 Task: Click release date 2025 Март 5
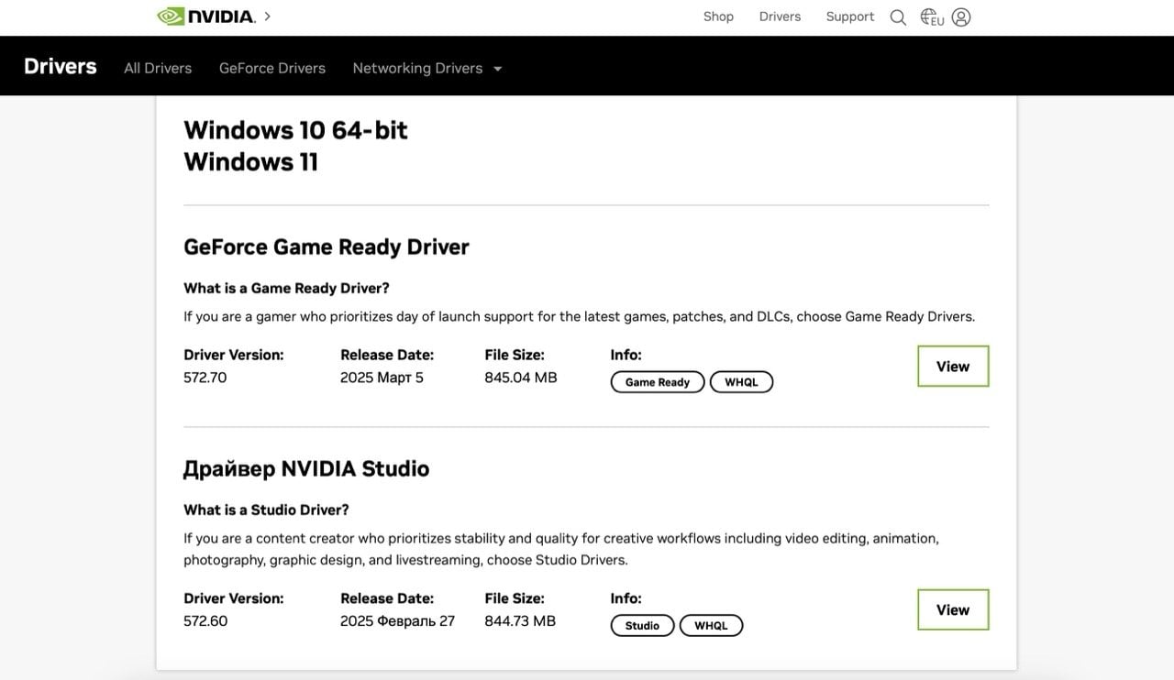[382, 378]
